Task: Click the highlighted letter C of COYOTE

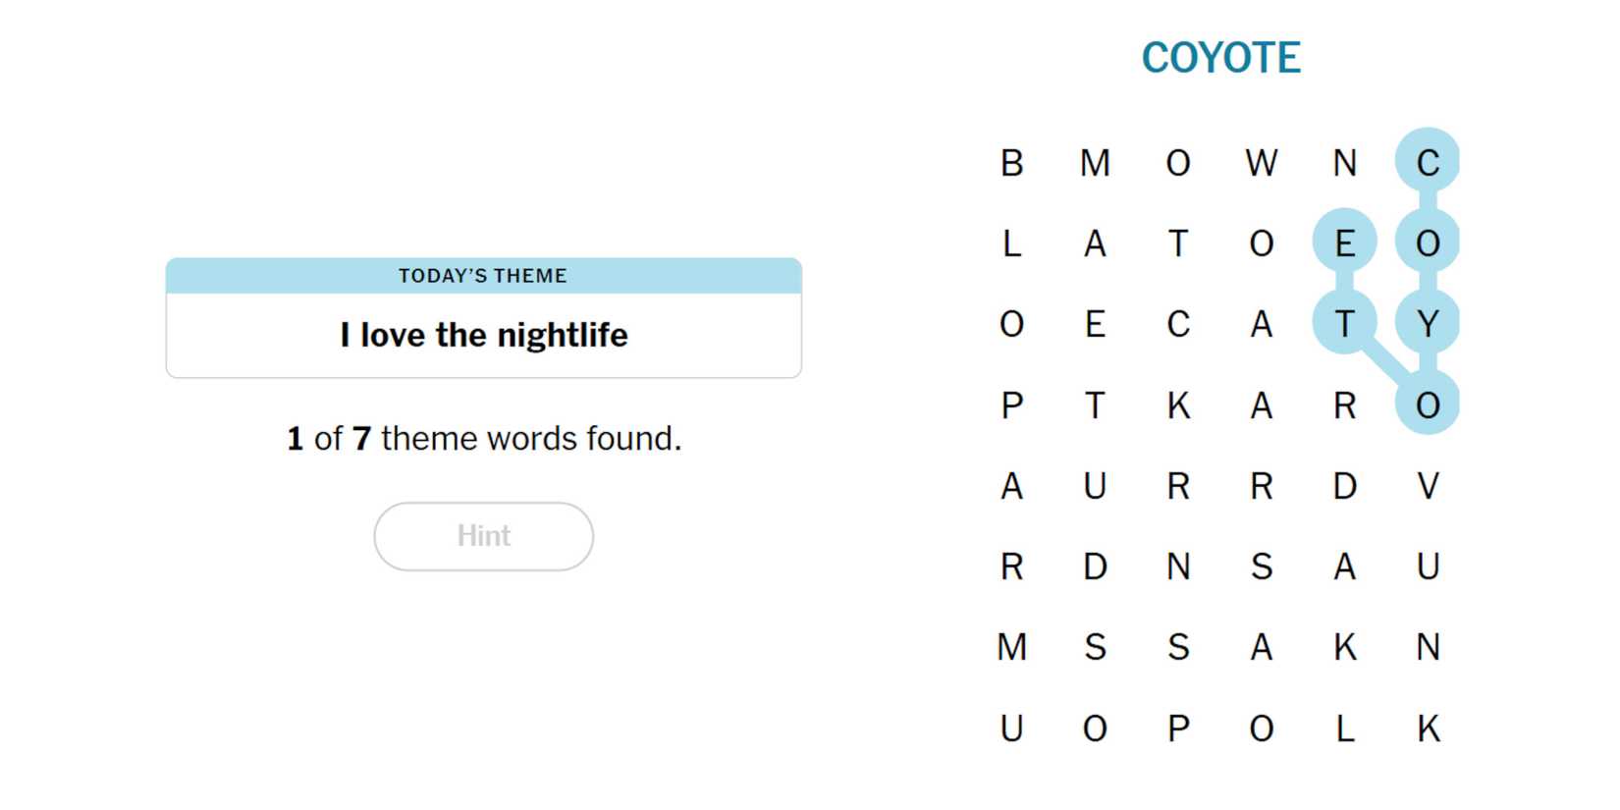Action: [x=1428, y=163]
